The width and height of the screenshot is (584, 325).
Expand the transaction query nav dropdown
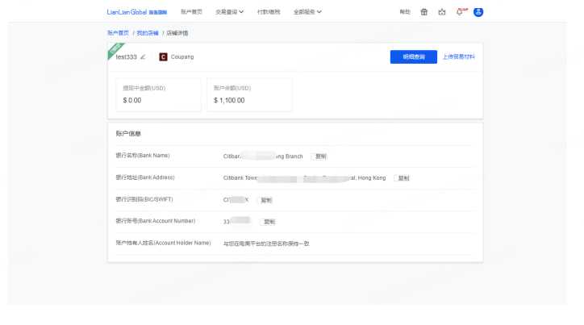click(229, 12)
